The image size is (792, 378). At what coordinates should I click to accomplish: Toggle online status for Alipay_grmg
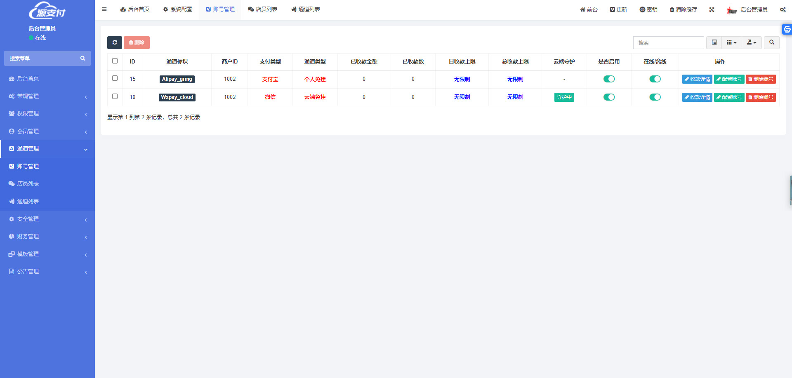(655, 79)
